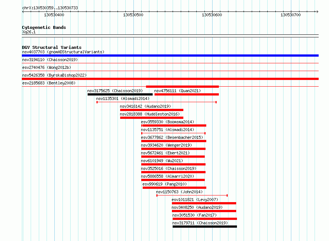Select nsv6101949 (Wu2021) variant label

point(162,161)
